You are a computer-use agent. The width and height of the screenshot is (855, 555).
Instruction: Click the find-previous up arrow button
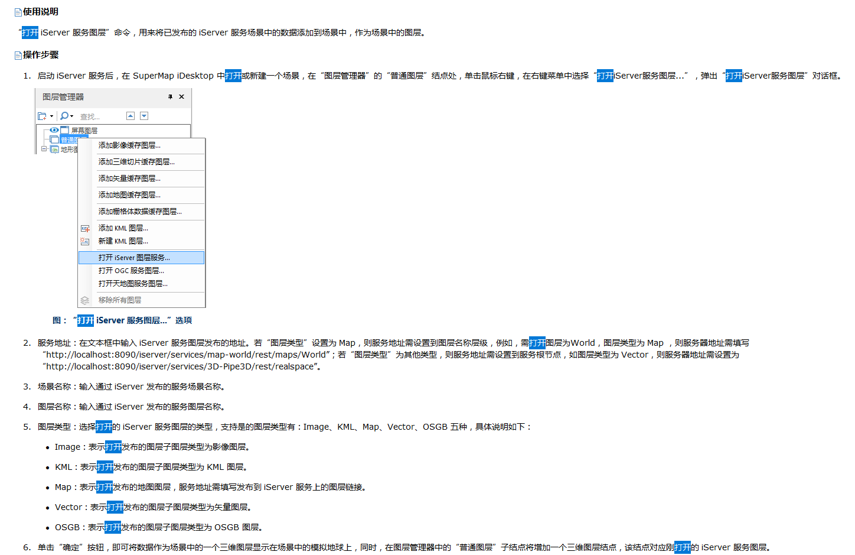(130, 116)
